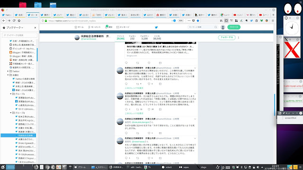The width and height of the screenshot is (303, 170).
Task: Switch to the first Twitter tab
Action: [7, 15]
